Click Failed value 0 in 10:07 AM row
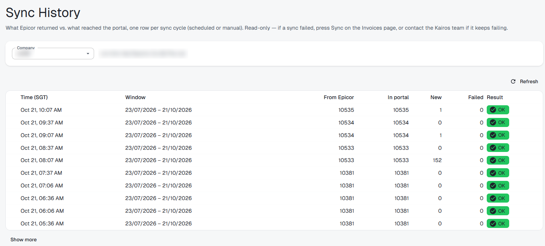 pos(481,110)
